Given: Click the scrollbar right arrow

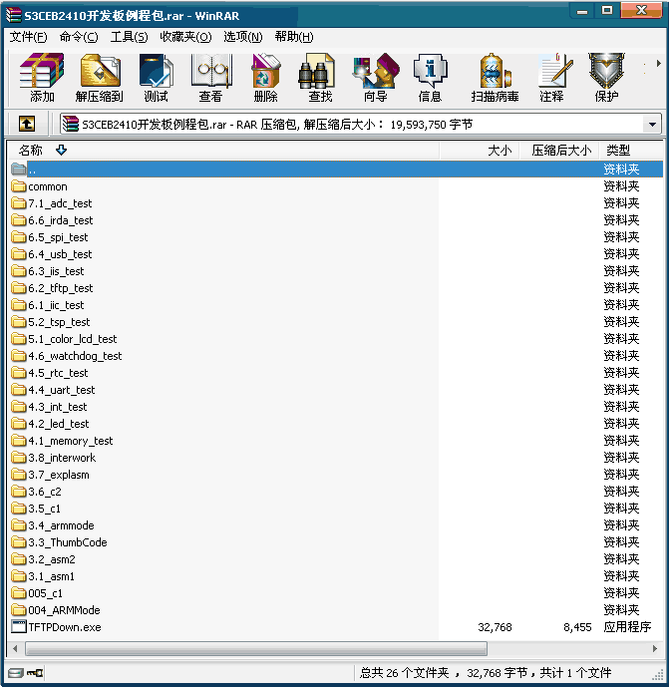Looking at the screenshot, I should (655, 648).
